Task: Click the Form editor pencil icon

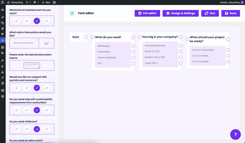Action: coord(72,13)
